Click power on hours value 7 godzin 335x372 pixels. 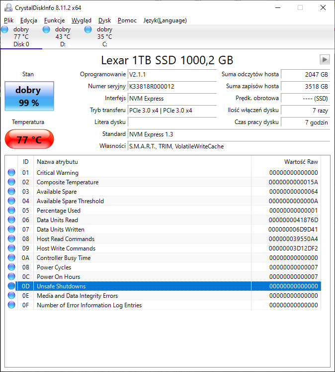[x=305, y=123]
